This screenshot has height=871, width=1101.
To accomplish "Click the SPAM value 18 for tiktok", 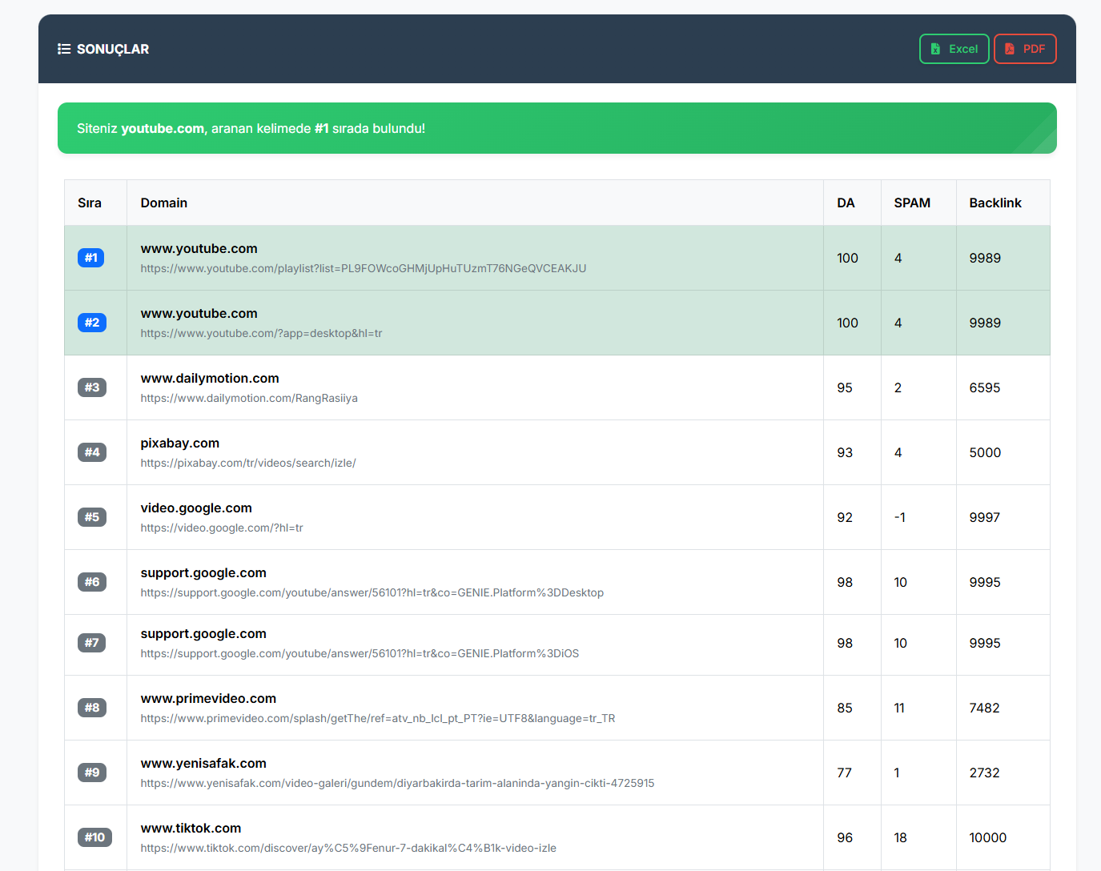I will point(901,837).
